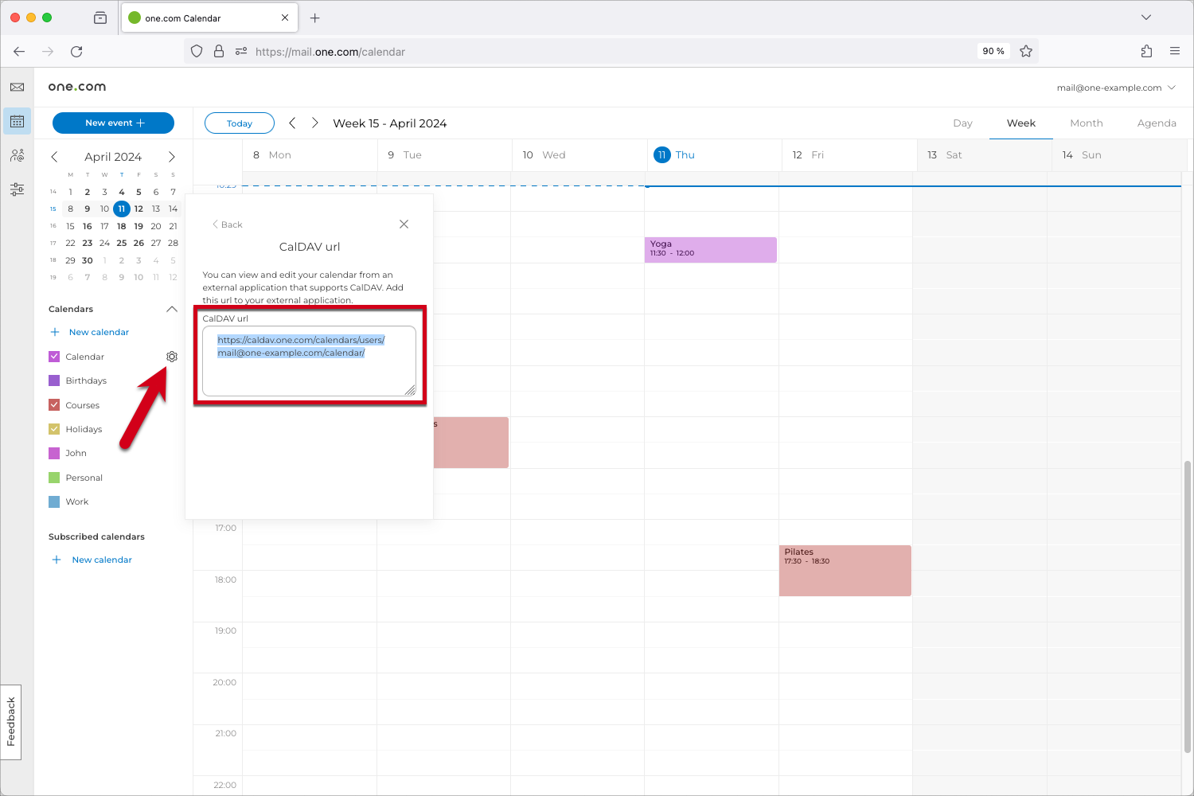Go to next week with the right arrow

[314, 123]
